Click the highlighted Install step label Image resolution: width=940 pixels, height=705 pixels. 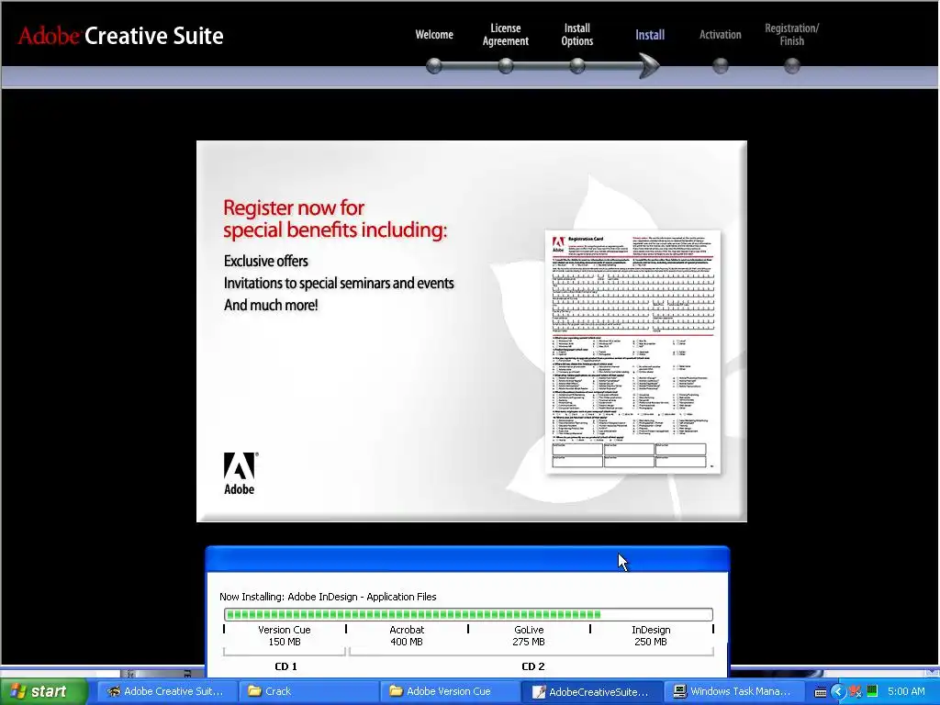pos(650,35)
